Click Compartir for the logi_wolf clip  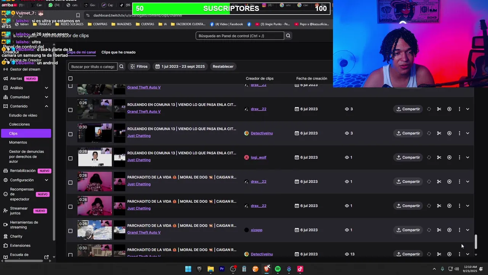408,157
